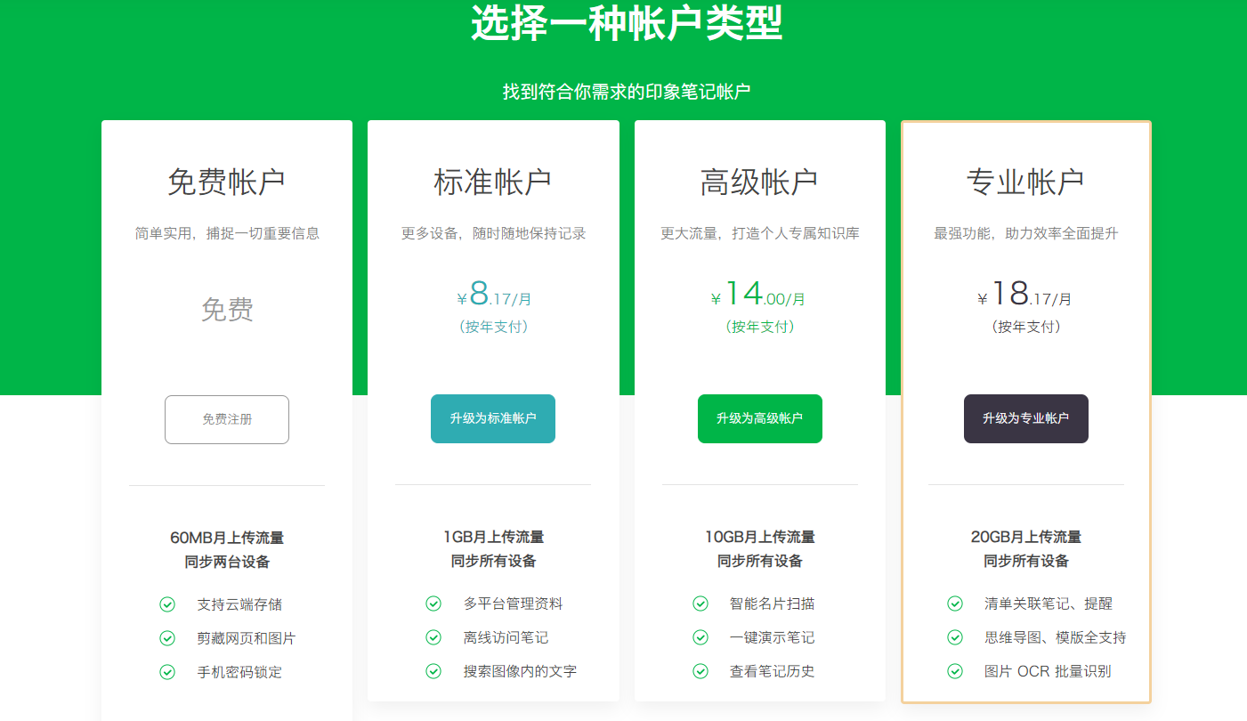Click 更大流量，打造个人专属知识库 description

760,233
